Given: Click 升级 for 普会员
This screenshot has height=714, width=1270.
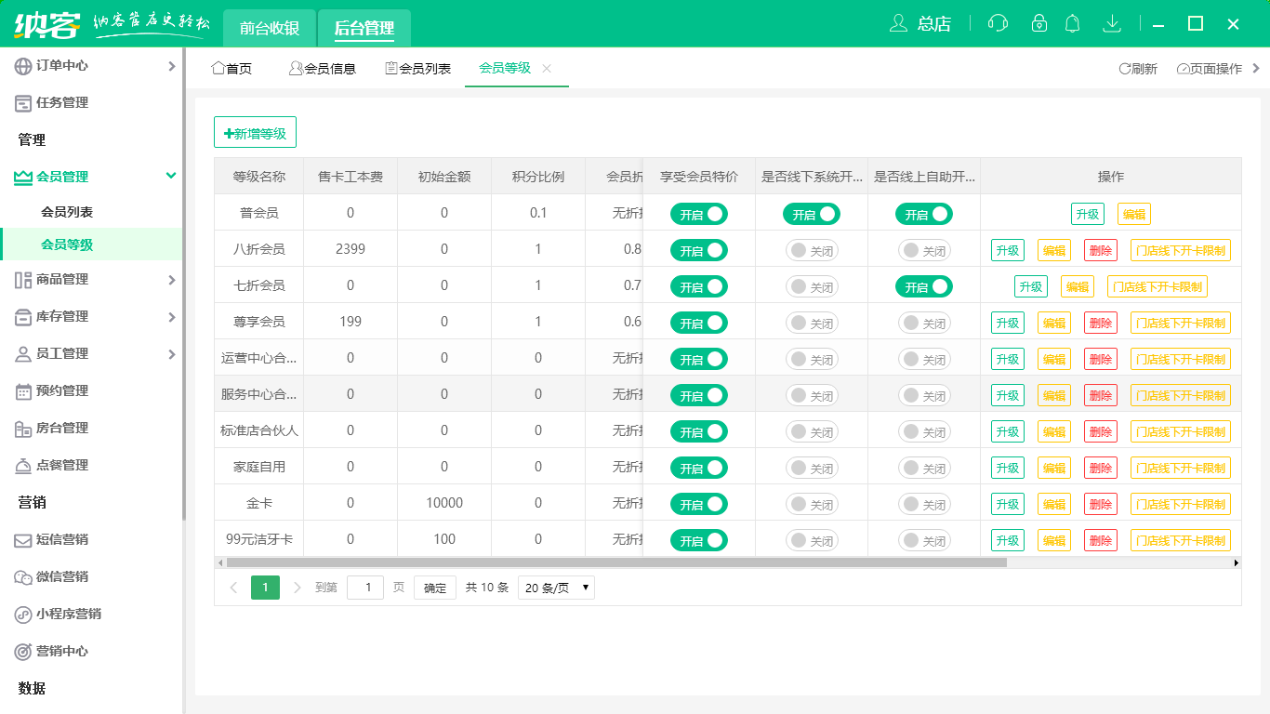Looking at the screenshot, I should pos(1087,214).
